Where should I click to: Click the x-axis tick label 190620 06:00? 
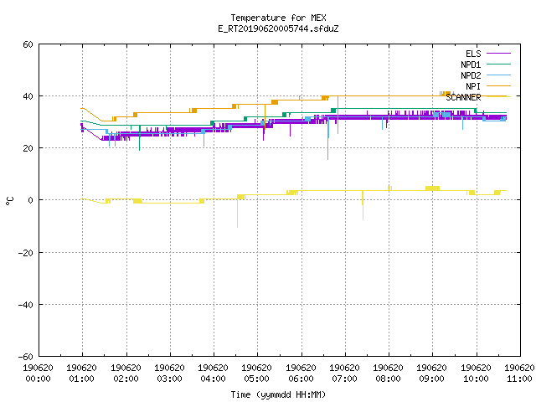tap(301, 374)
